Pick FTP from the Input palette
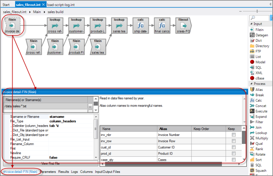 coord(256,51)
